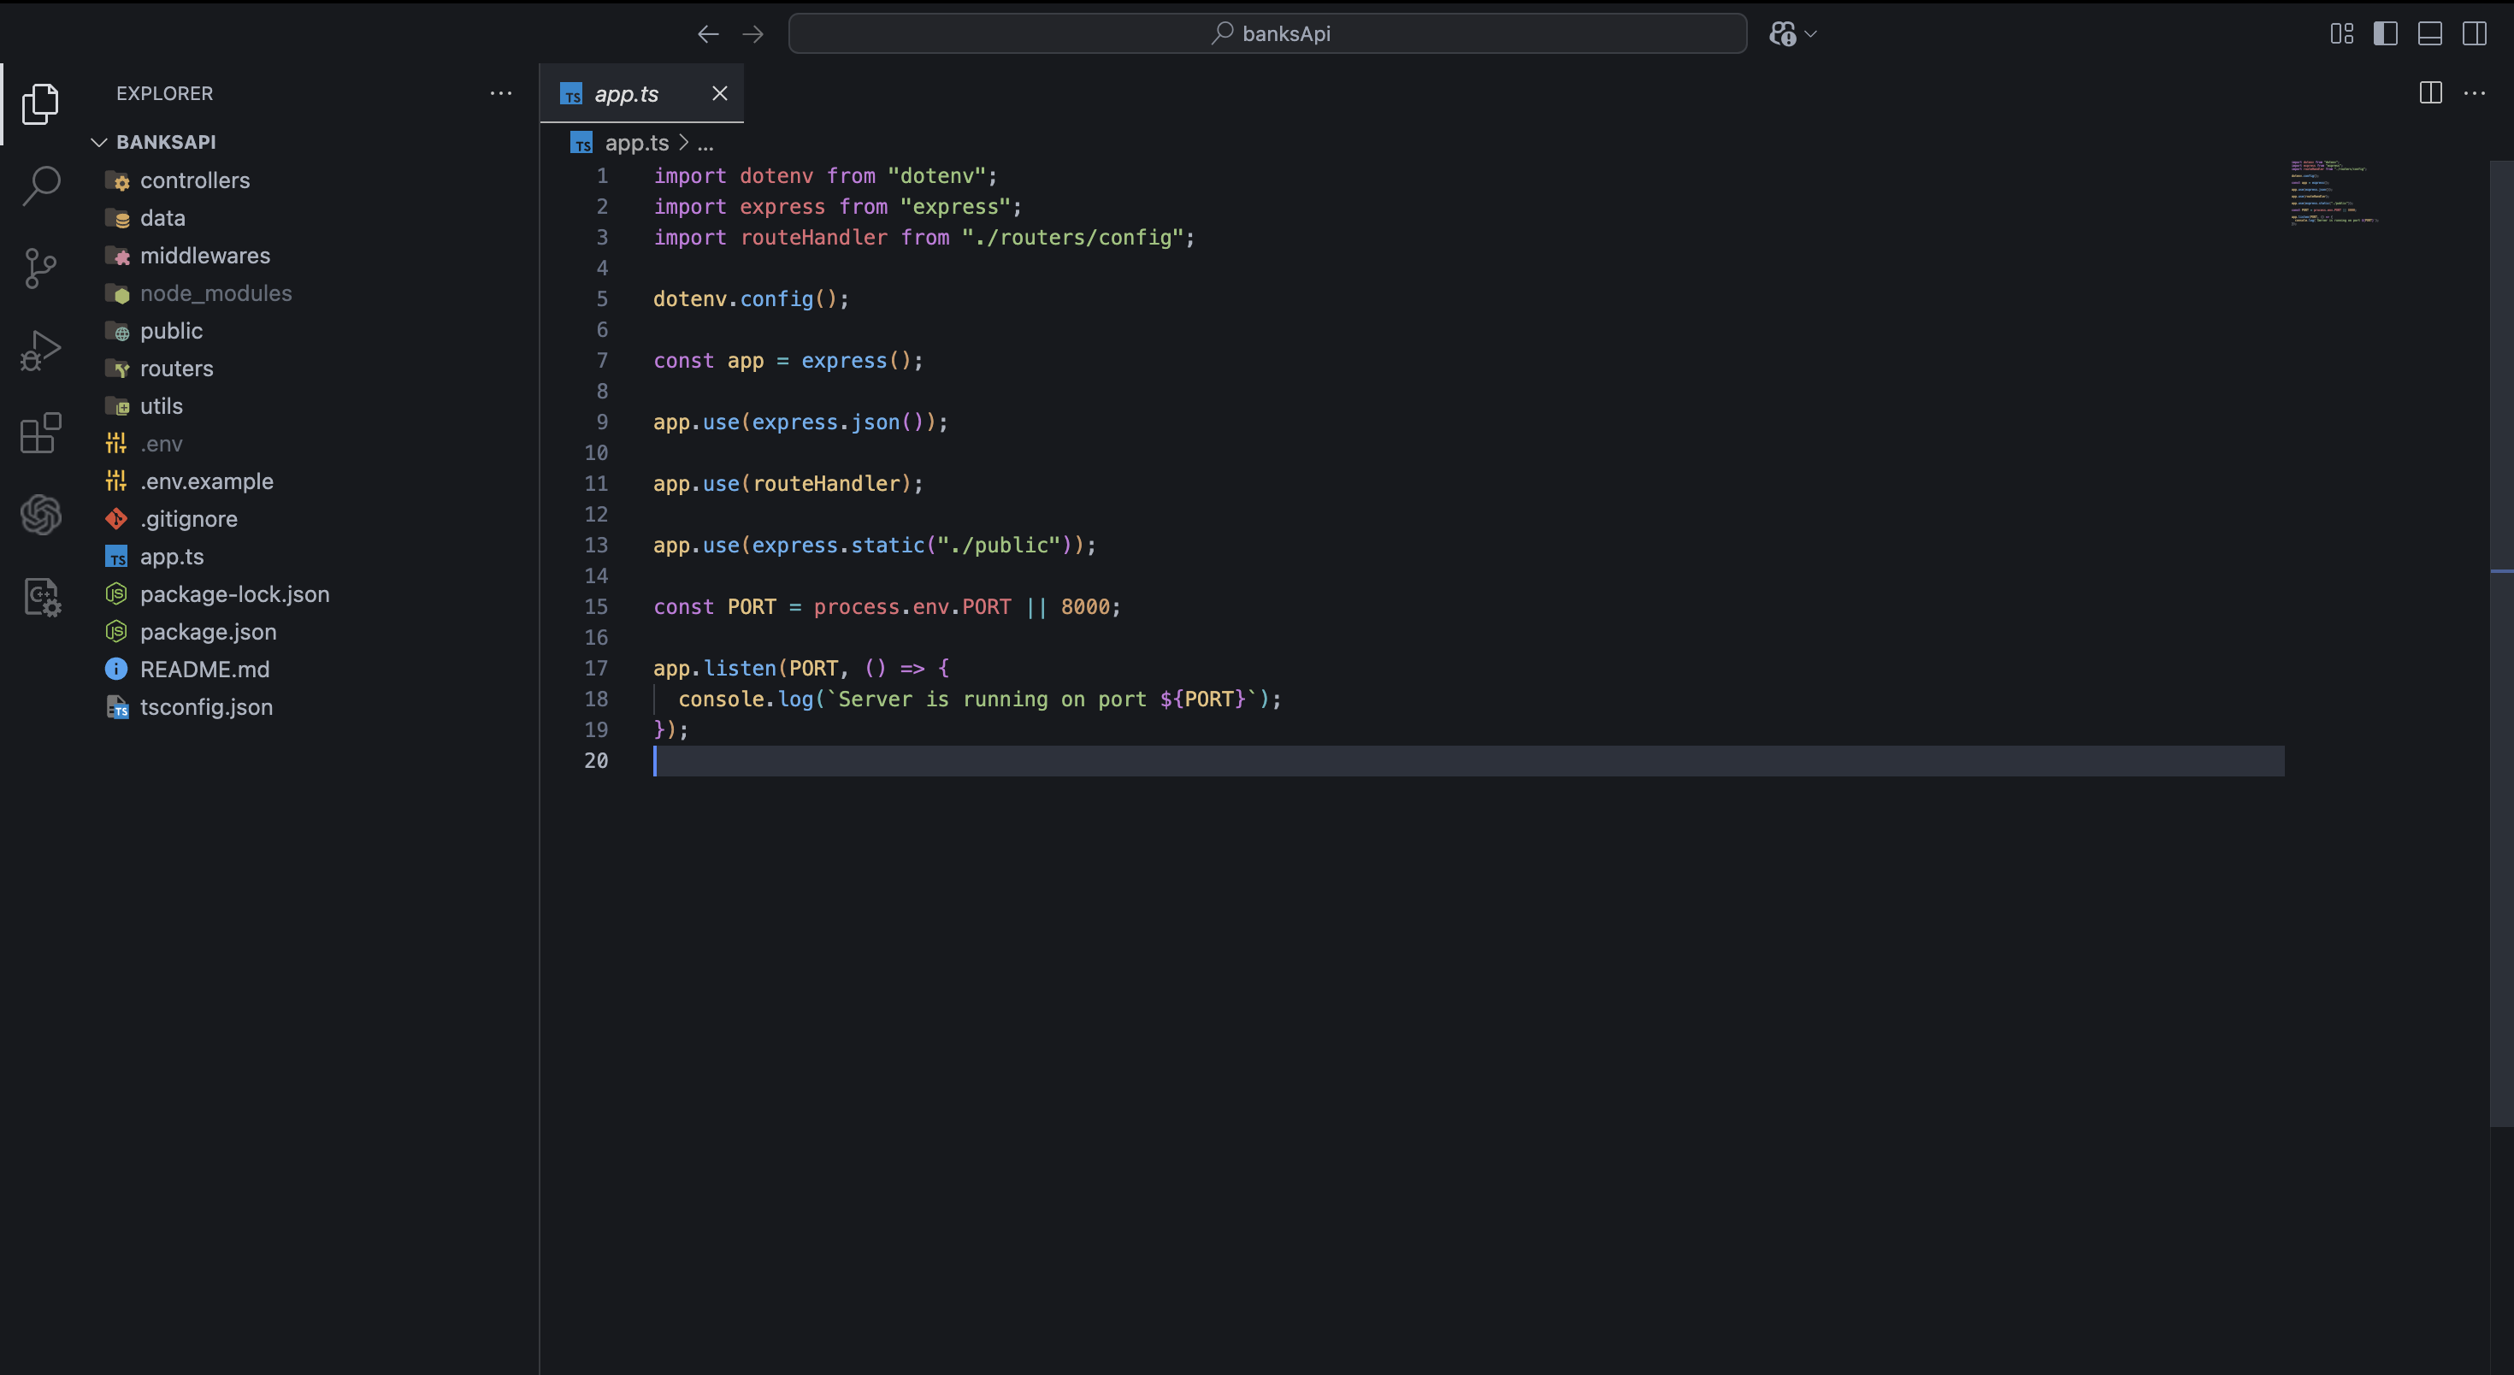Click "./routers/config" import path text
2514x1375 pixels.
click(1072, 237)
